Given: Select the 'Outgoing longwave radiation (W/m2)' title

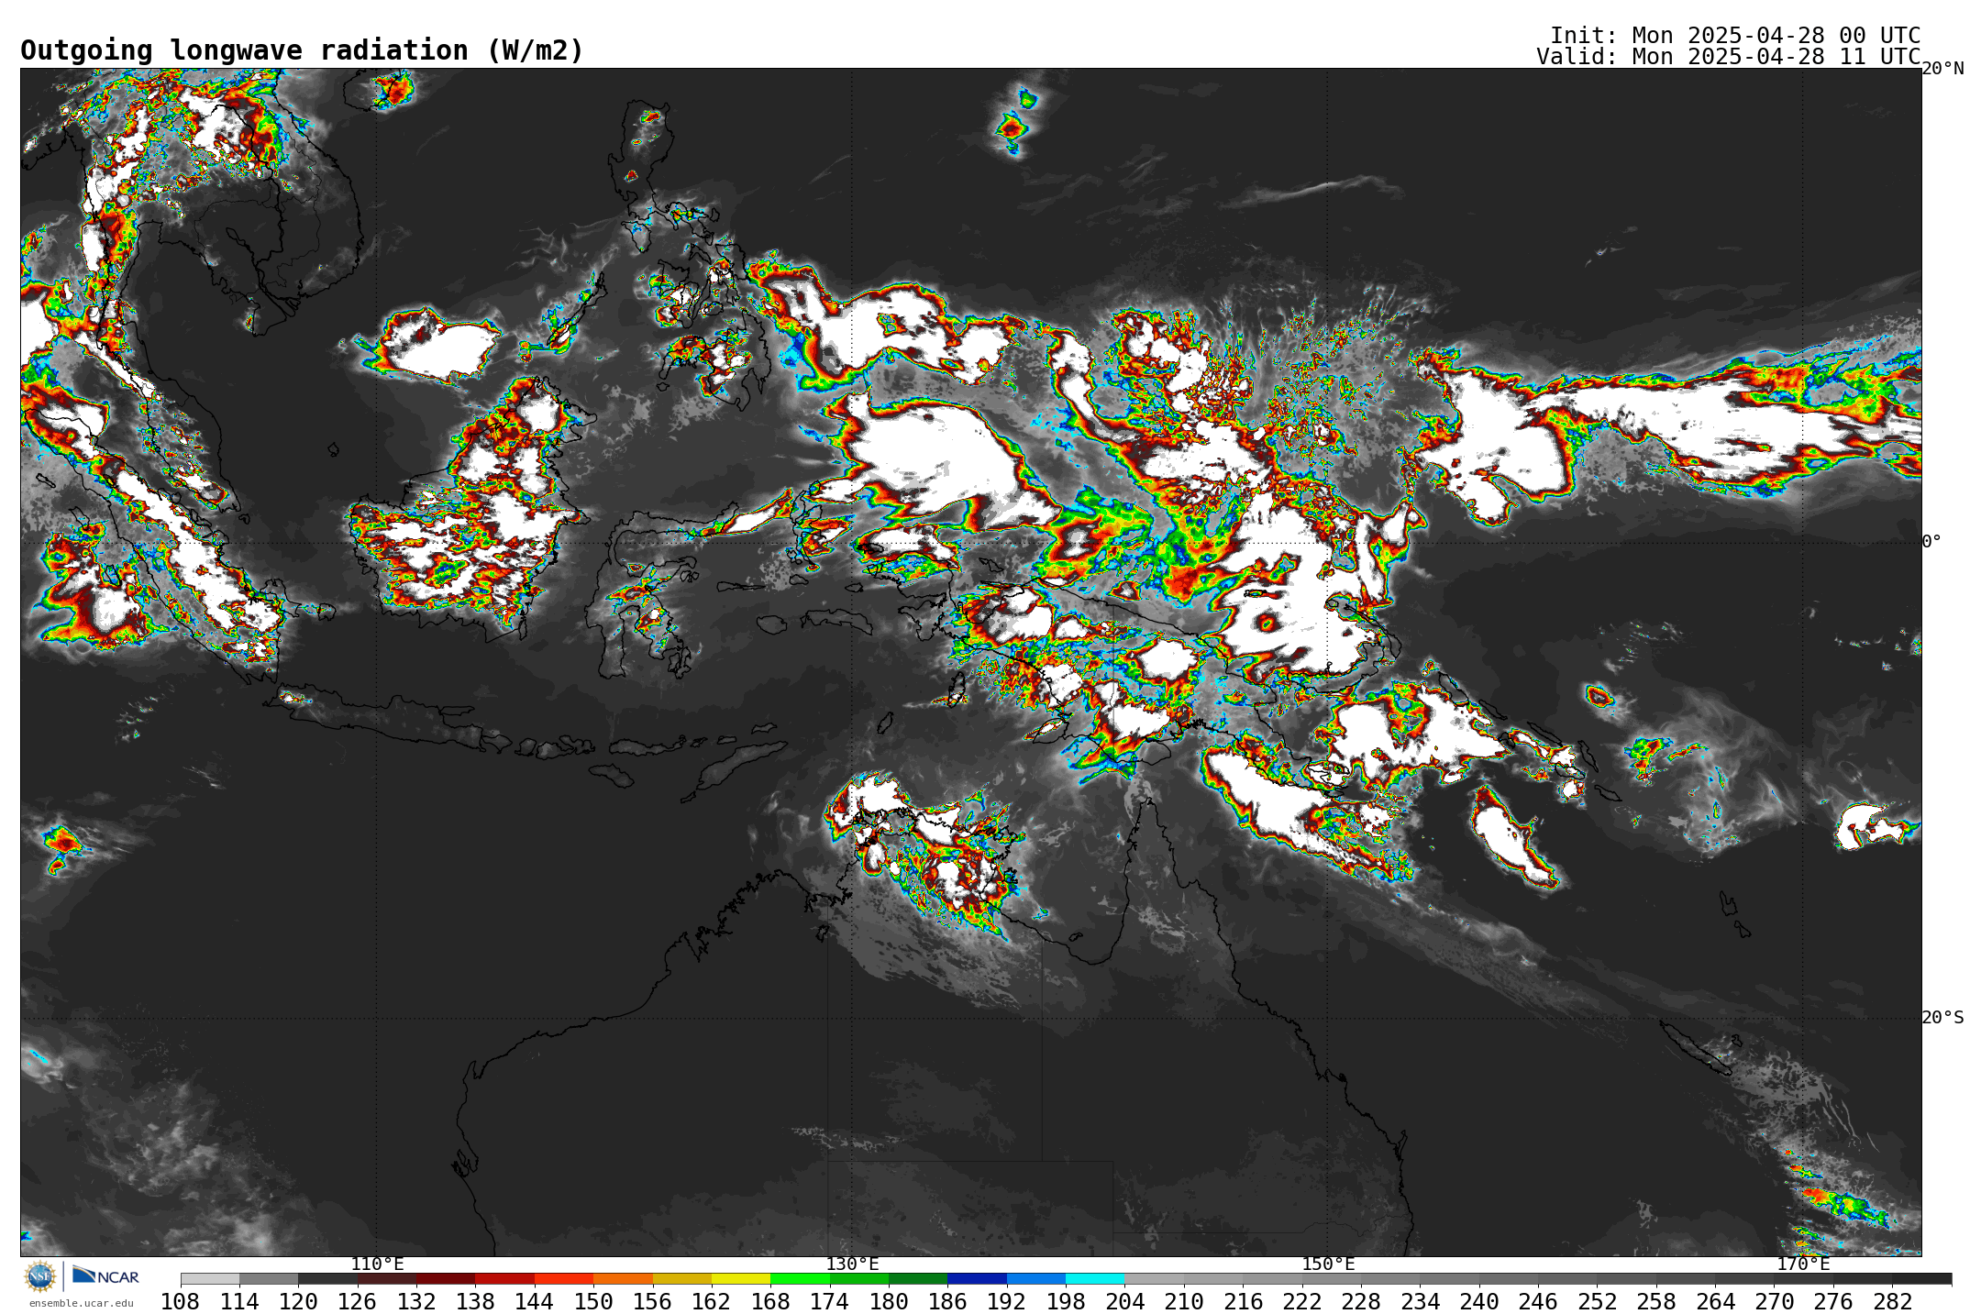Looking at the screenshot, I should coord(302,50).
